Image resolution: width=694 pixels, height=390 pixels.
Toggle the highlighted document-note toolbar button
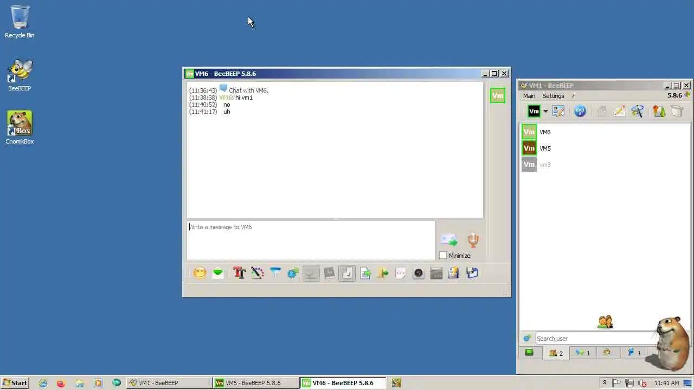click(x=347, y=273)
